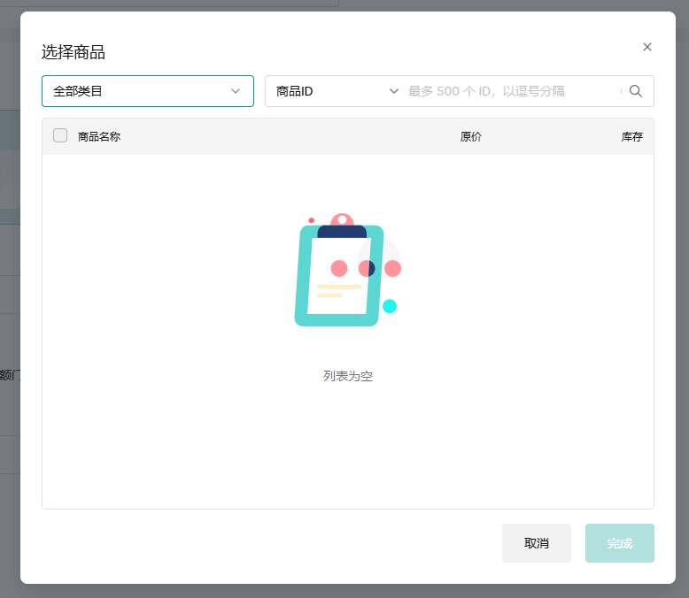
Task: Click the chevron arrow next to 商品ID
Action: tap(394, 91)
